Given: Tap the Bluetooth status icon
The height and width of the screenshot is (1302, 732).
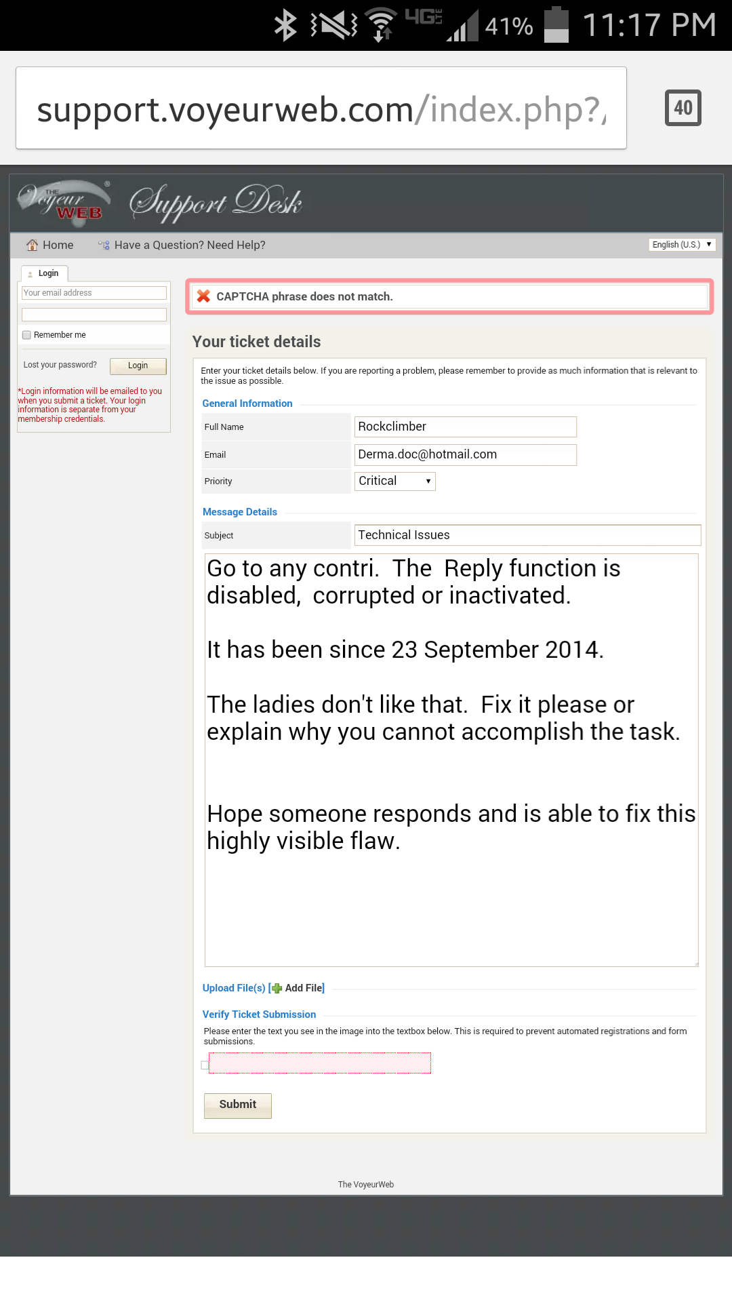Looking at the screenshot, I should pos(285,25).
